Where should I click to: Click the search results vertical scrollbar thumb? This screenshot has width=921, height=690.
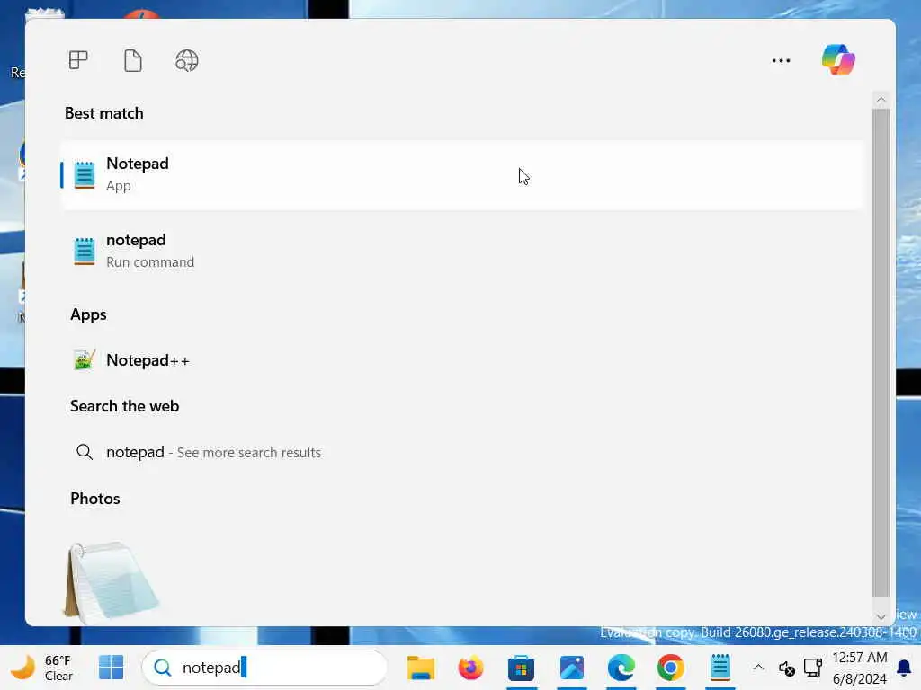point(881,352)
